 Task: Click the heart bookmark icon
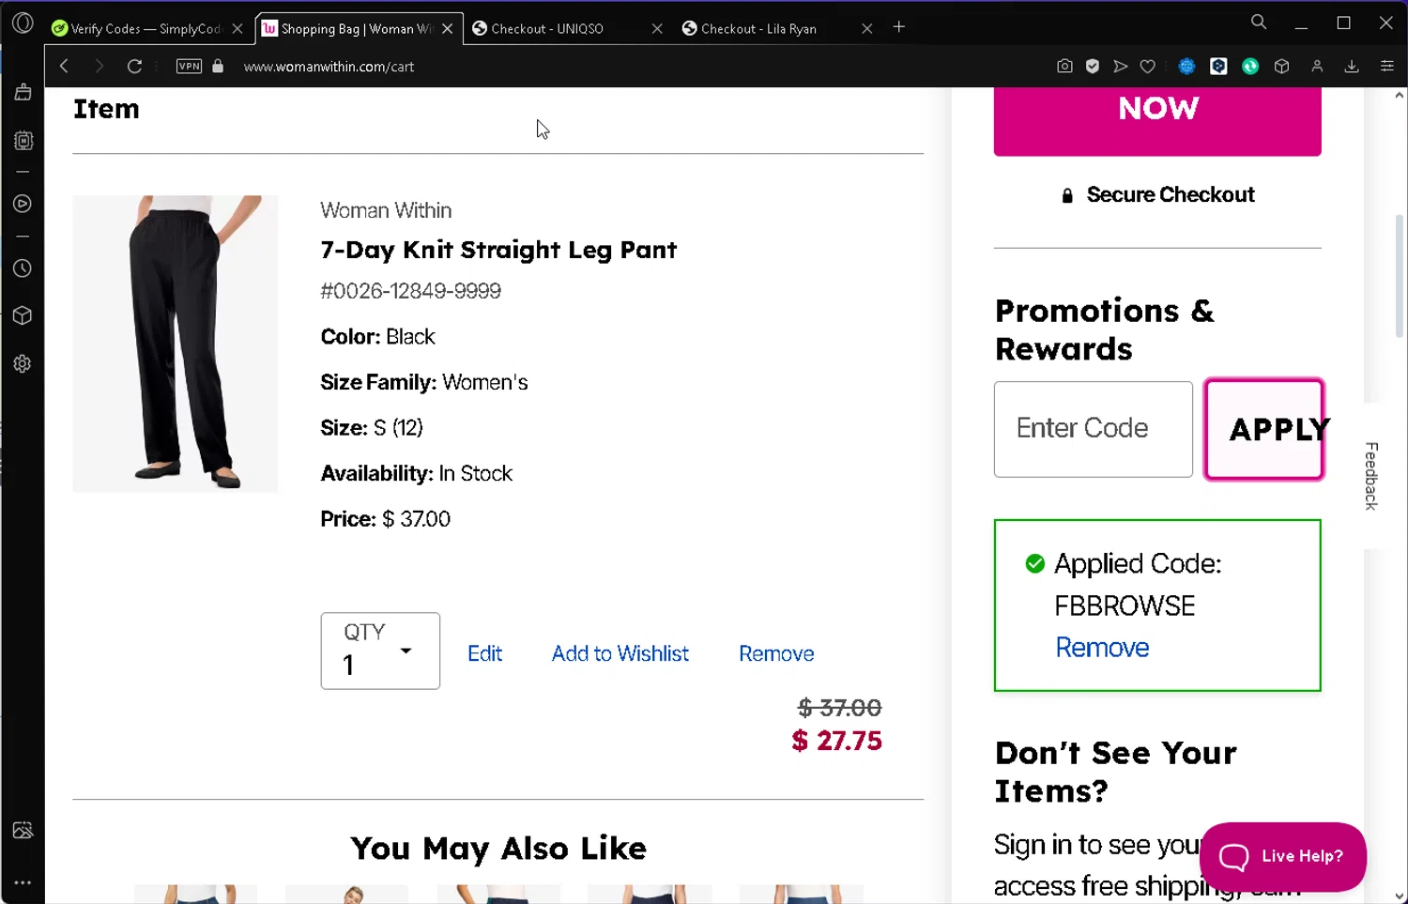click(x=1147, y=67)
